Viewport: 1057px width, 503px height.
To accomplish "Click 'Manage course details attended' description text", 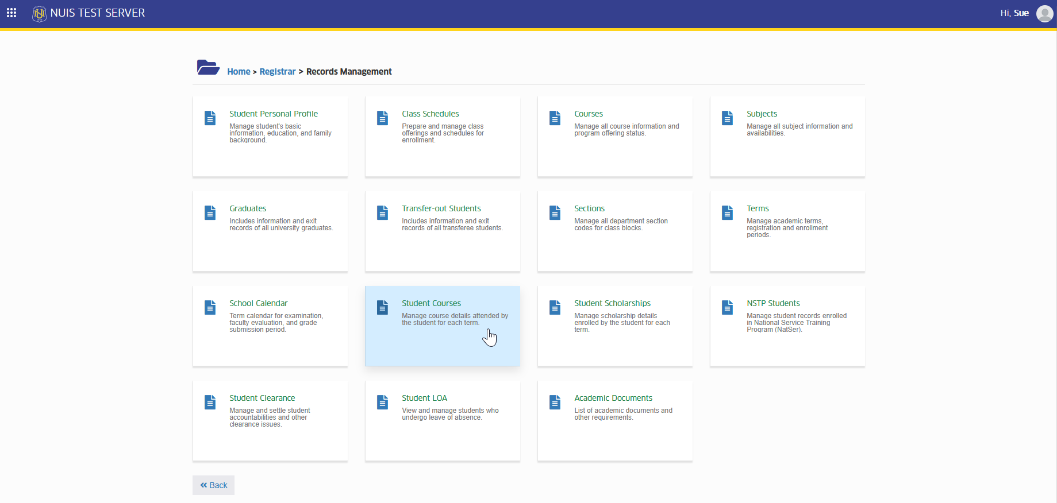I will coord(455,319).
